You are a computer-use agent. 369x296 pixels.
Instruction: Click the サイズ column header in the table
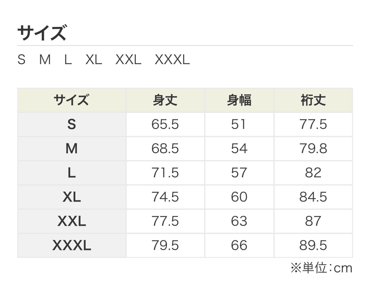pos(71,100)
